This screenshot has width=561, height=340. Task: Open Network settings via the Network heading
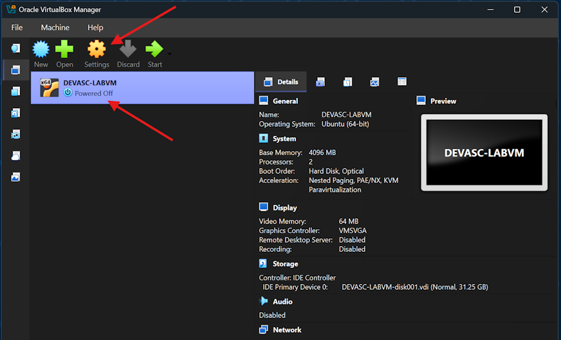tap(287, 330)
